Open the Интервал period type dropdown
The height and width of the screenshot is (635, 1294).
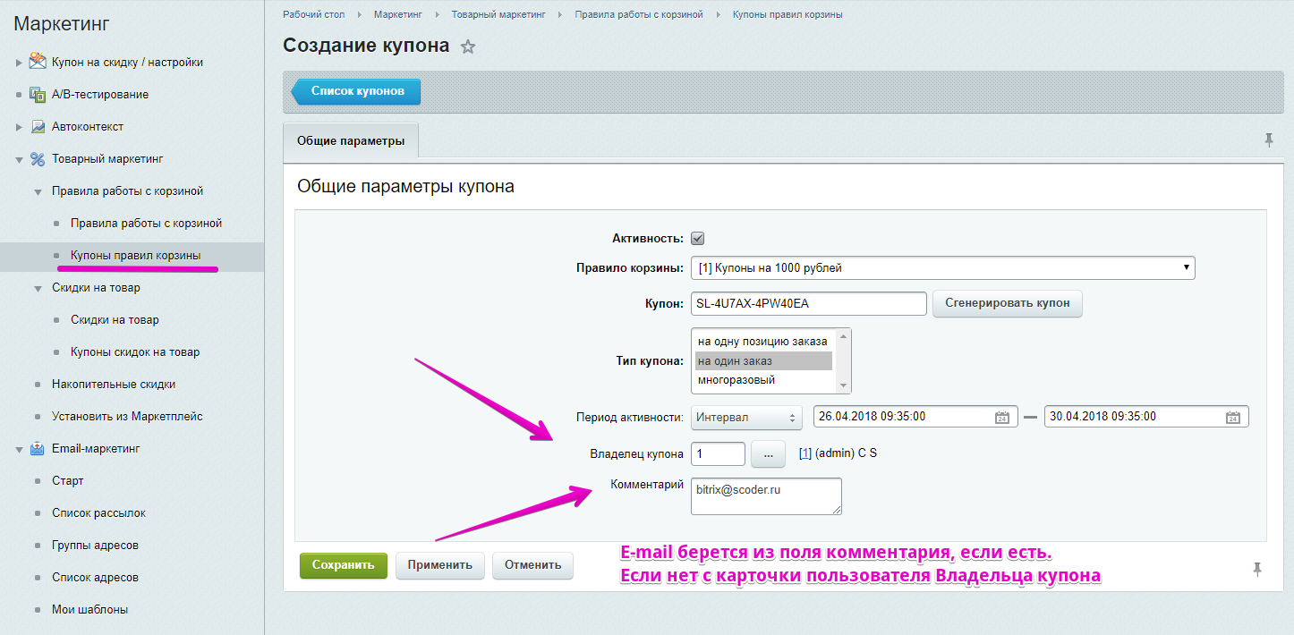746,417
